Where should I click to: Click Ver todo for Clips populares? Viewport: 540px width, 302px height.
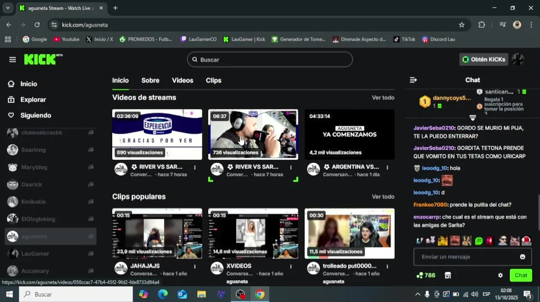click(x=383, y=196)
